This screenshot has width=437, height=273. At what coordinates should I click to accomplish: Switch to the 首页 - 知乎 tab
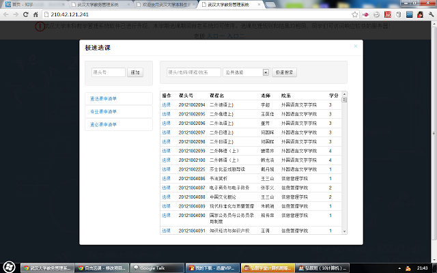[x=35, y=5]
